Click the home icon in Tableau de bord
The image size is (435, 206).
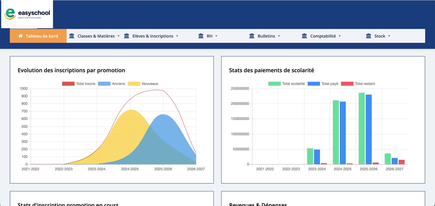click(21, 36)
